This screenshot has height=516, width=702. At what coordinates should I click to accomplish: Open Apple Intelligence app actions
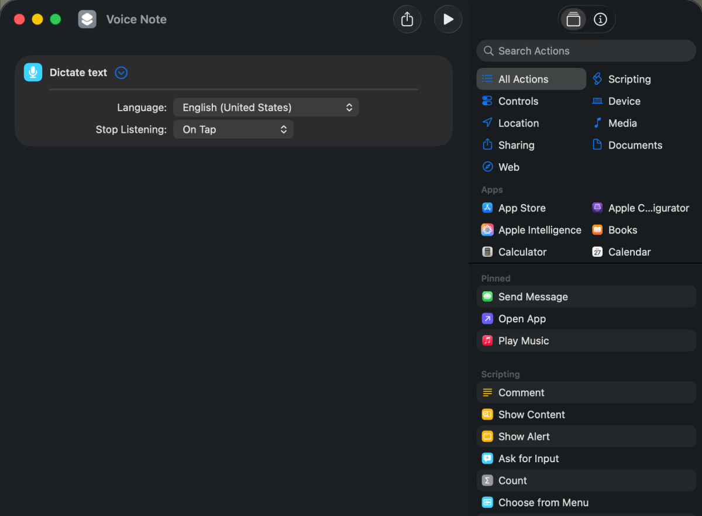point(540,230)
